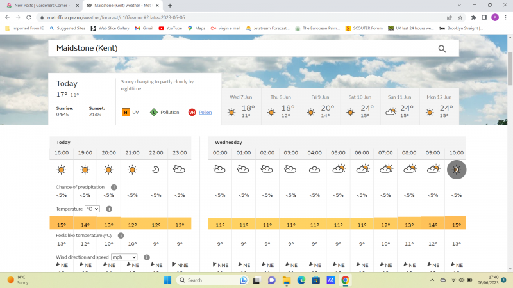Image resolution: width=513 pixels, height=288 pixels.
Task: Open the virgin e mail bookmark
Action: (x=226, y=28)
